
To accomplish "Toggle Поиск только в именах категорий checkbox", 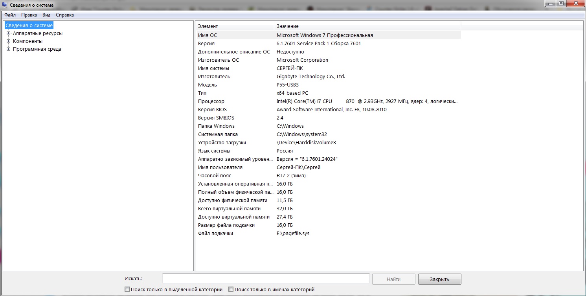I will click(x=231, y=289).
